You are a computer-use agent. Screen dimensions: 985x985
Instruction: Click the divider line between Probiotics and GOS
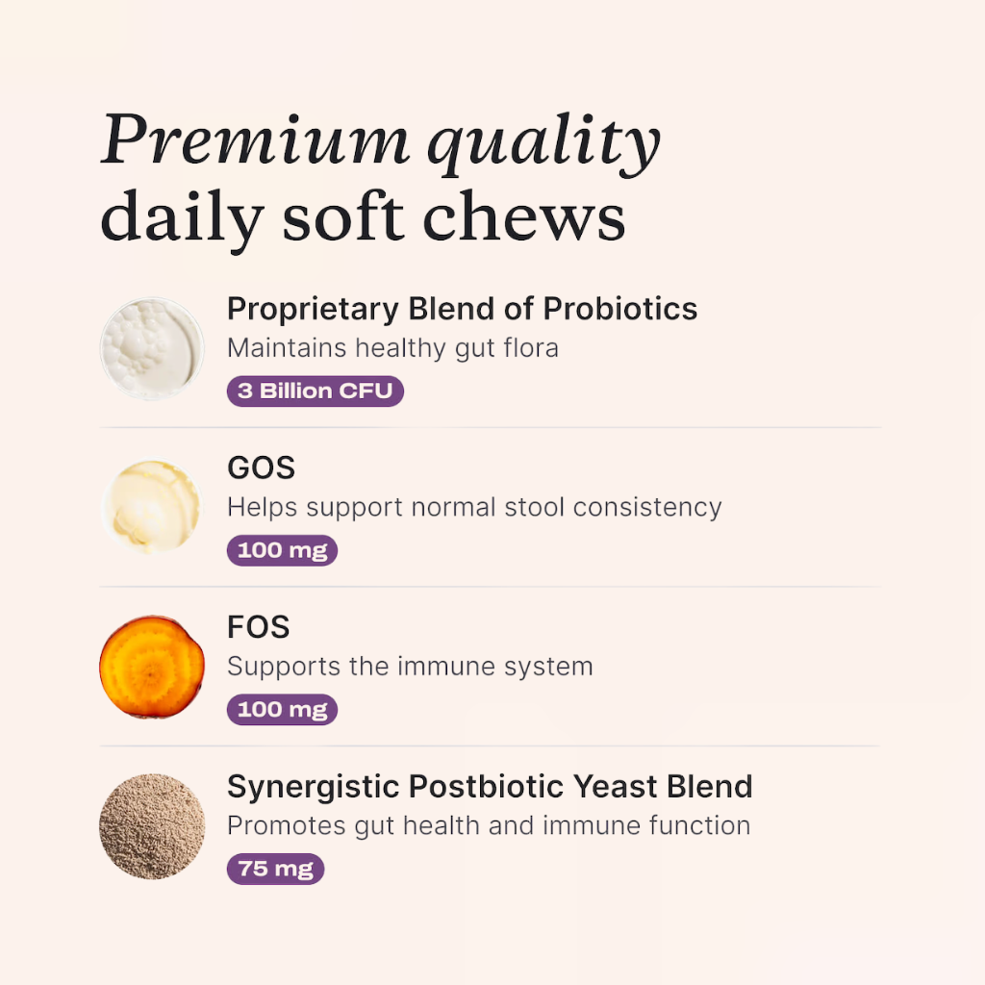click(491, 427)
